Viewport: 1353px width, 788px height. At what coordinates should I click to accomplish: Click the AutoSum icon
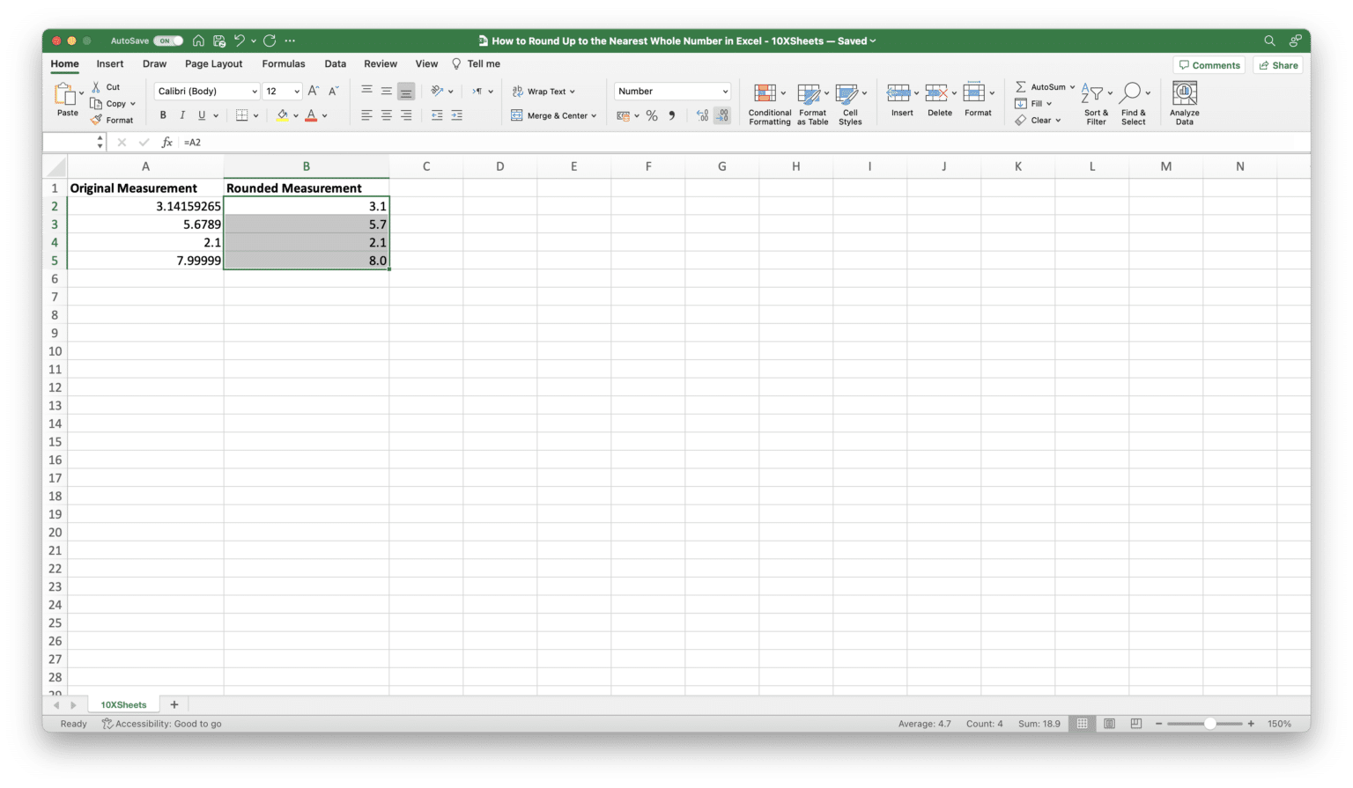[x=1020, y=86]
